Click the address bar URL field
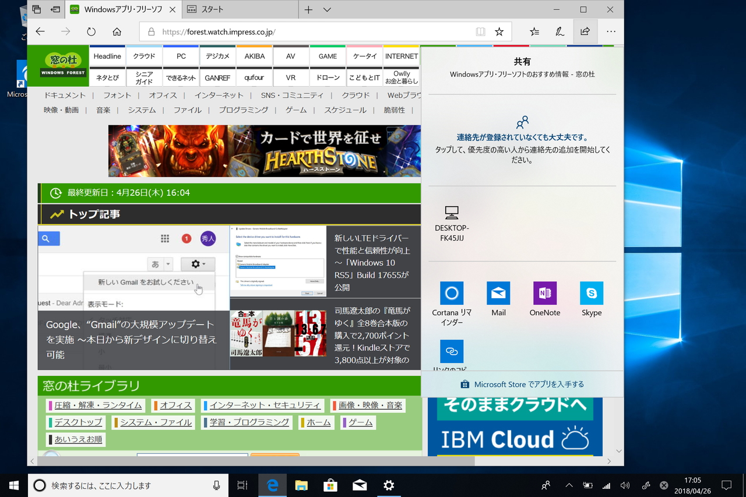 pyautogui.click(x=325, y=32)
